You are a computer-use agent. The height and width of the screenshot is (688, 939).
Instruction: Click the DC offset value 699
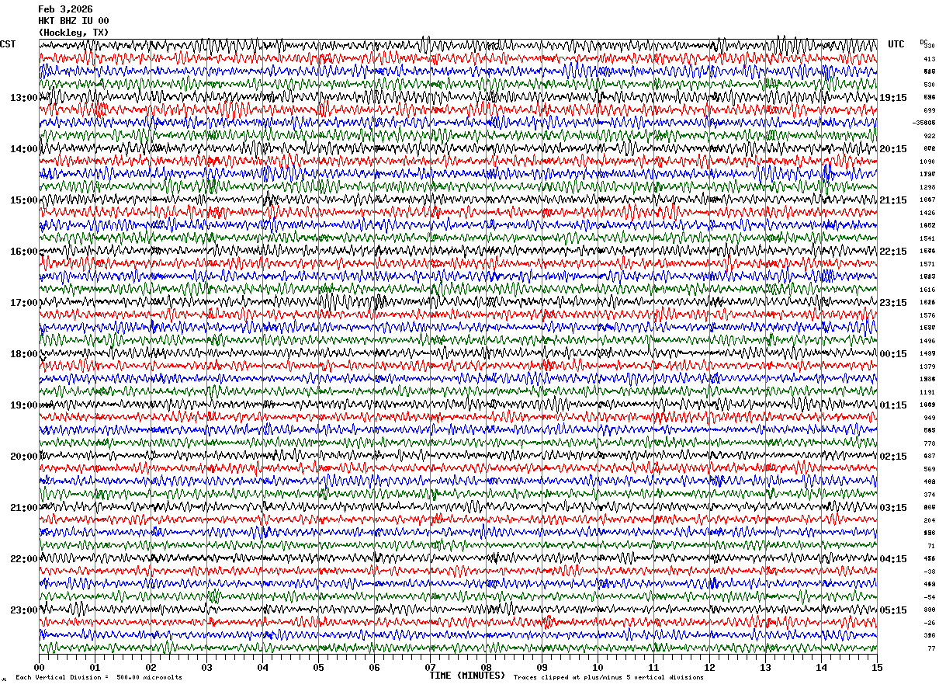click(929, 110)
